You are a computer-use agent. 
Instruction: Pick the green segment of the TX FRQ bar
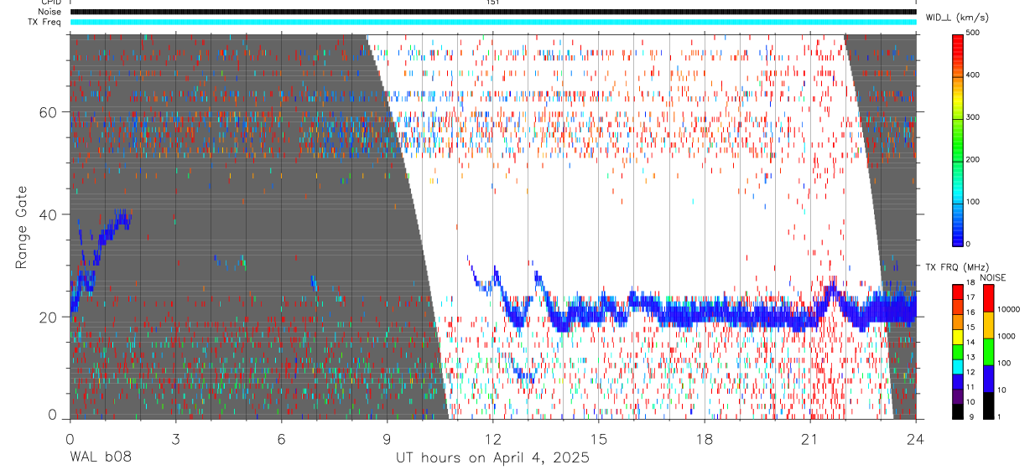point(957,352)
